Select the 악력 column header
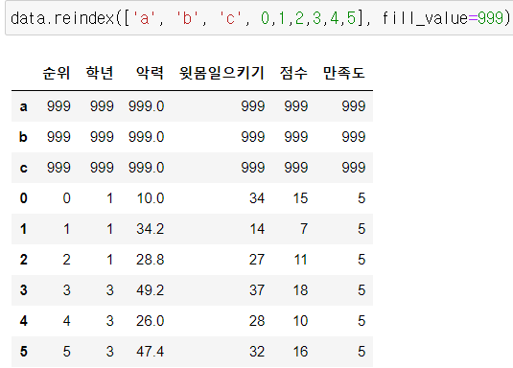This screenshot has width=513, height=368. tap(150, 73)
